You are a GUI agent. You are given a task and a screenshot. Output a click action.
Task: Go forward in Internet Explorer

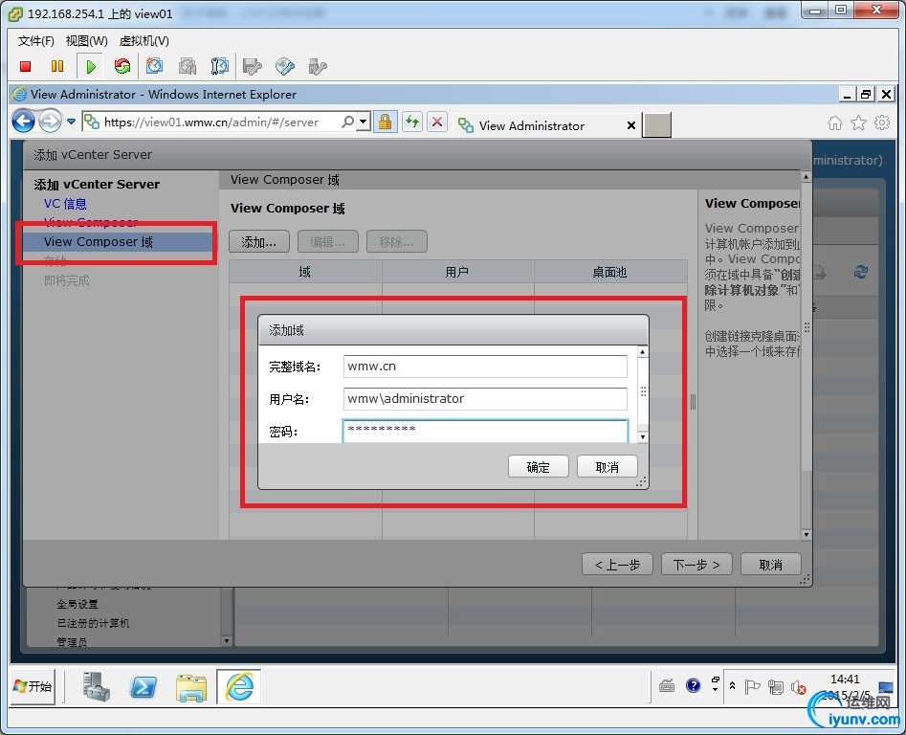[x=51, y=122]
